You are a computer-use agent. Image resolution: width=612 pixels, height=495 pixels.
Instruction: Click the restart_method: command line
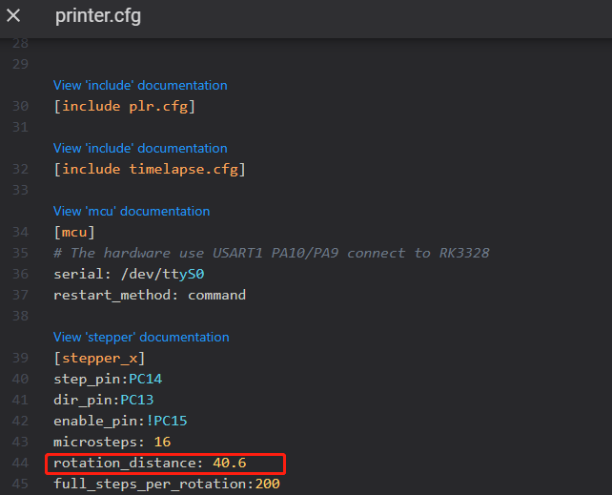150,295
